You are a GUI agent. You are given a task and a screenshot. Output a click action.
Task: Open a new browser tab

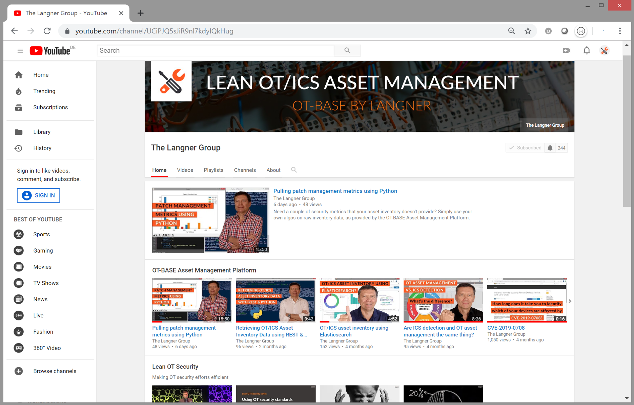pos(140,13)
